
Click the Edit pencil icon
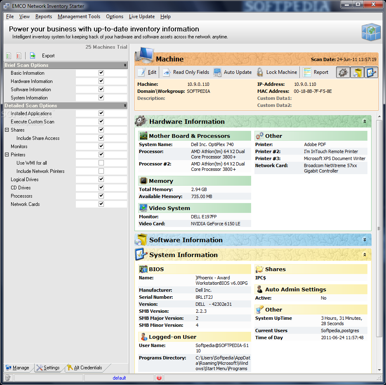click(x=141, y=72)
